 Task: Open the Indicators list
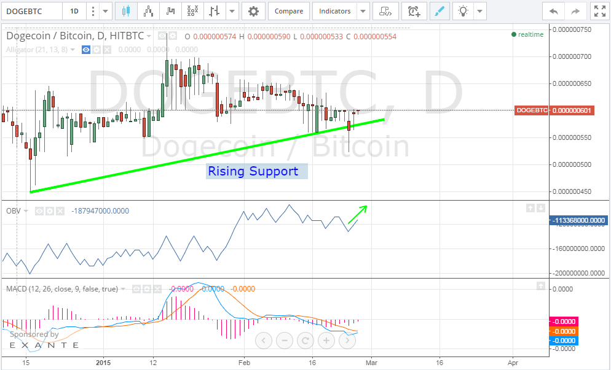[x=335, y=11]
